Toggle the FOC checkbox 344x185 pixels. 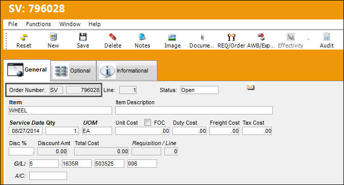pos(147,122)
